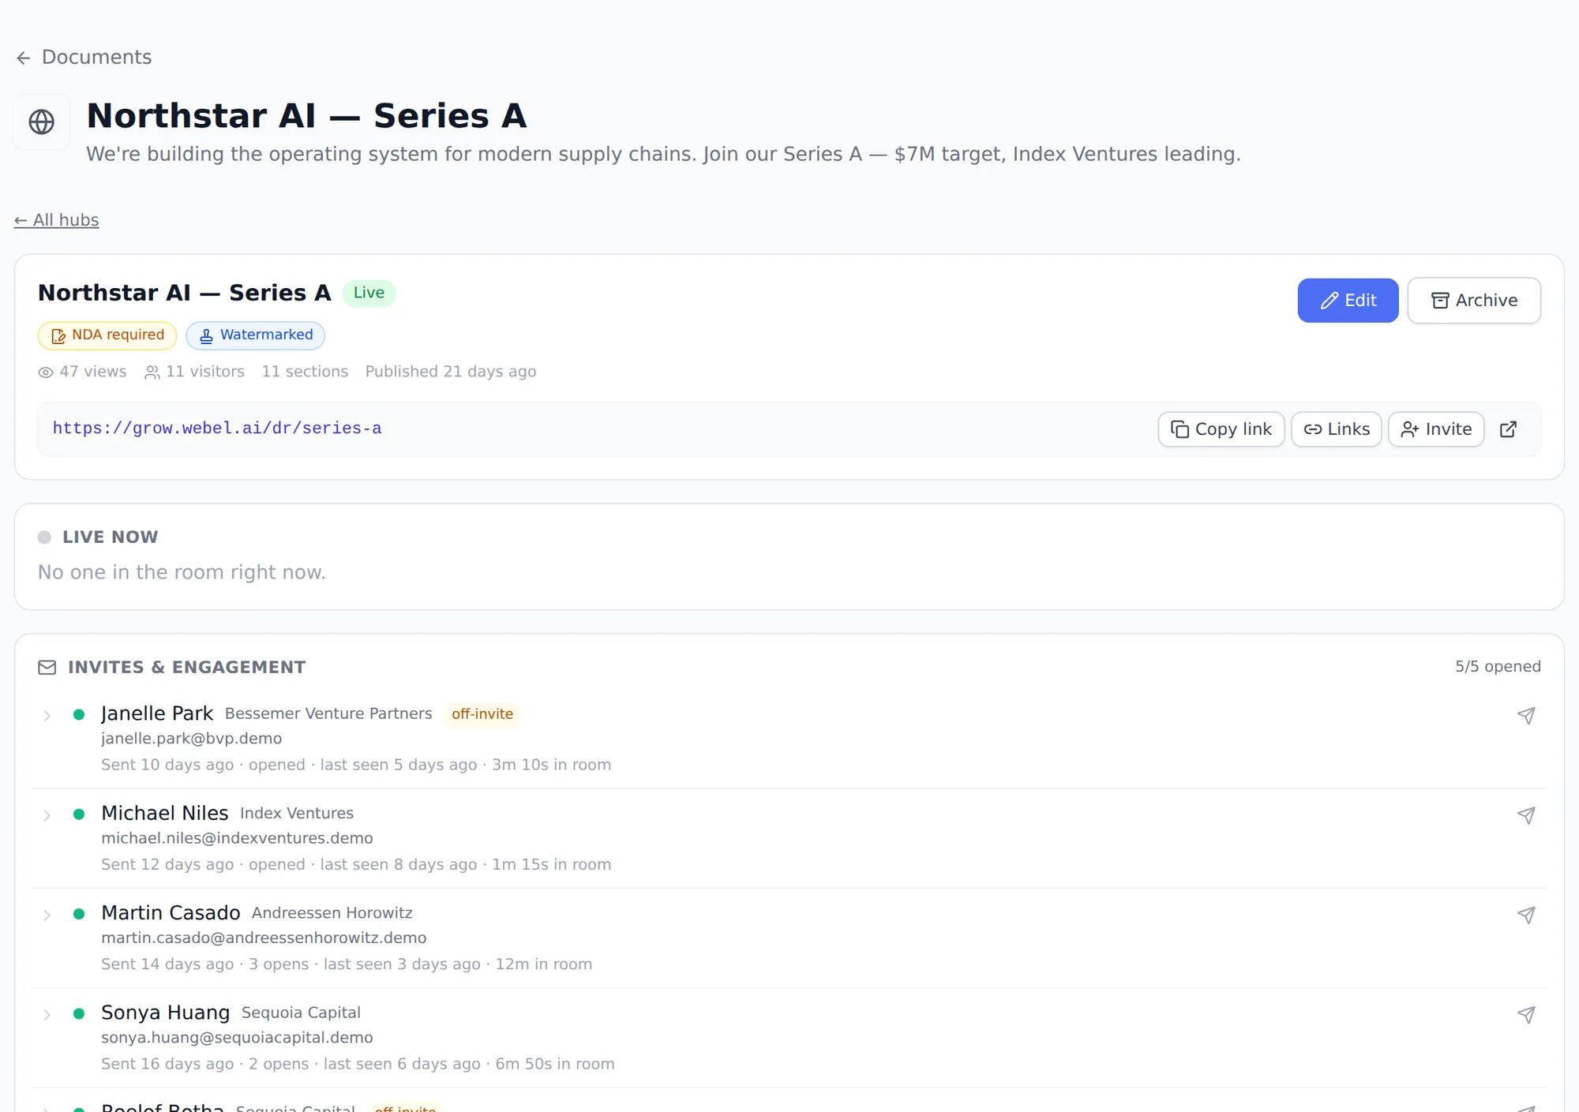Expand Sonya Huang's row chevron

[x=47, y=1015]
